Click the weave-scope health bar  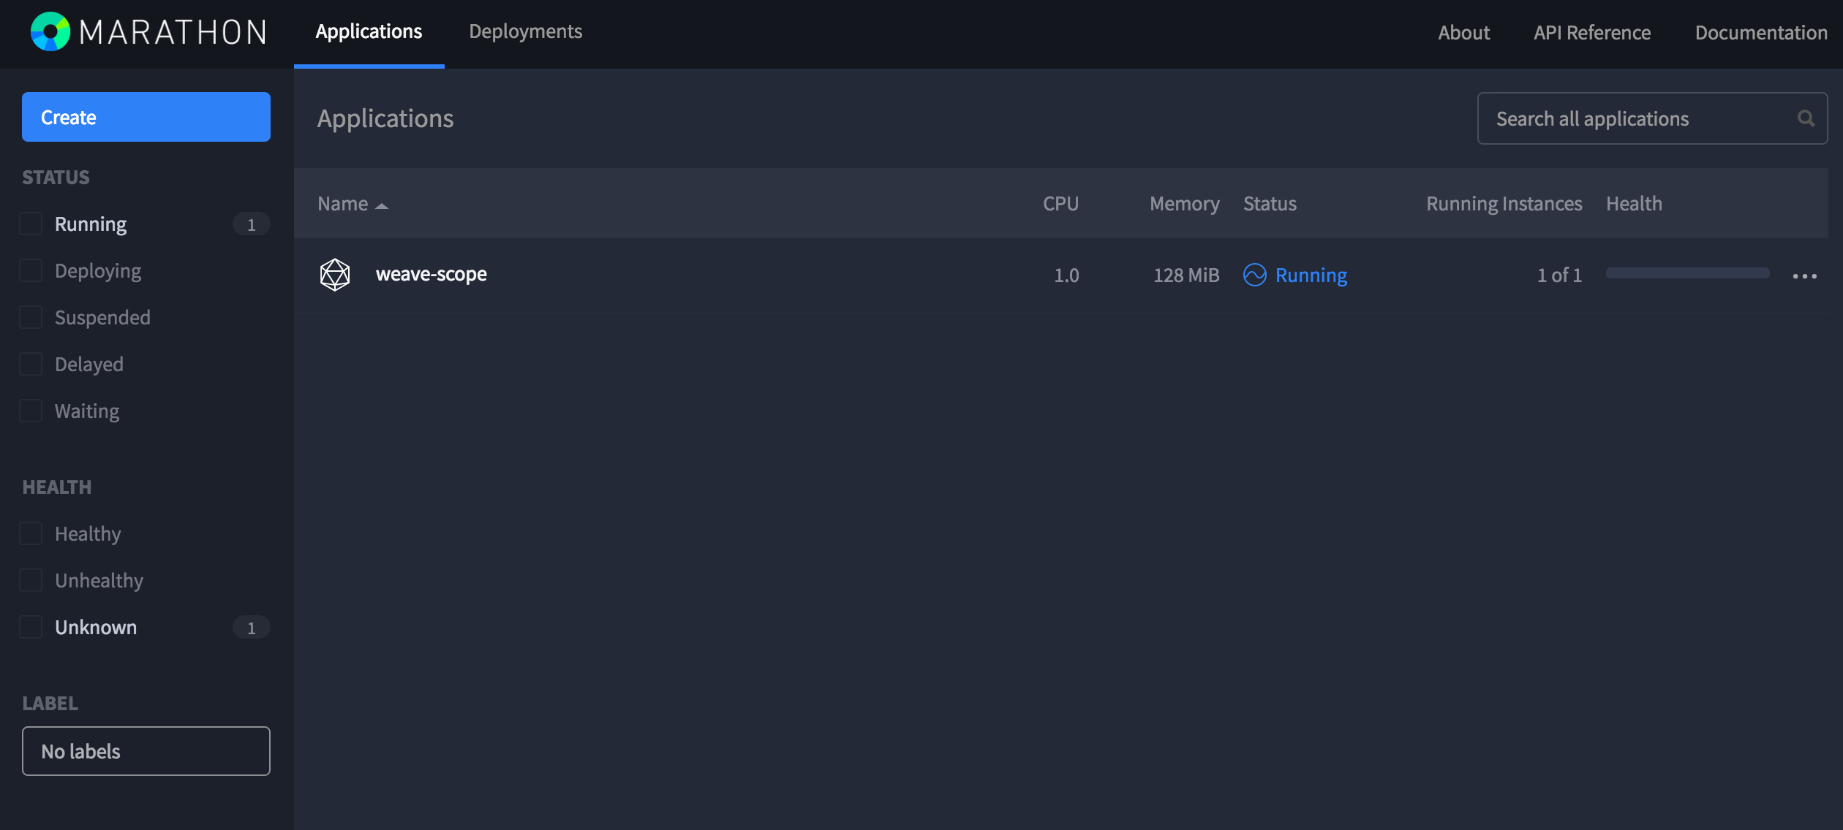pos(1687,273)
